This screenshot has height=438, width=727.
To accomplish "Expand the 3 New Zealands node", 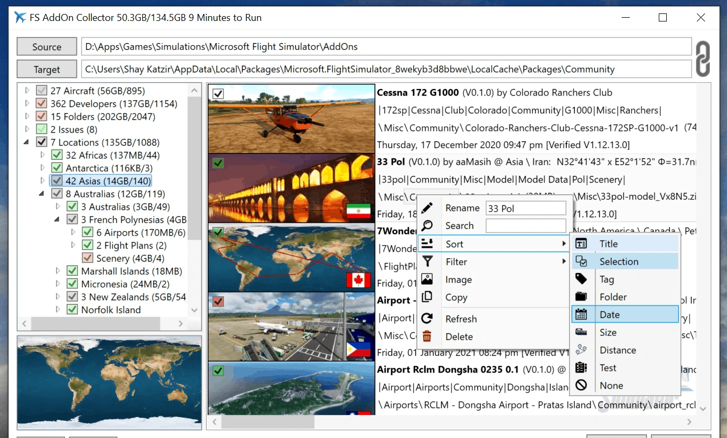I will click(58, 297).
